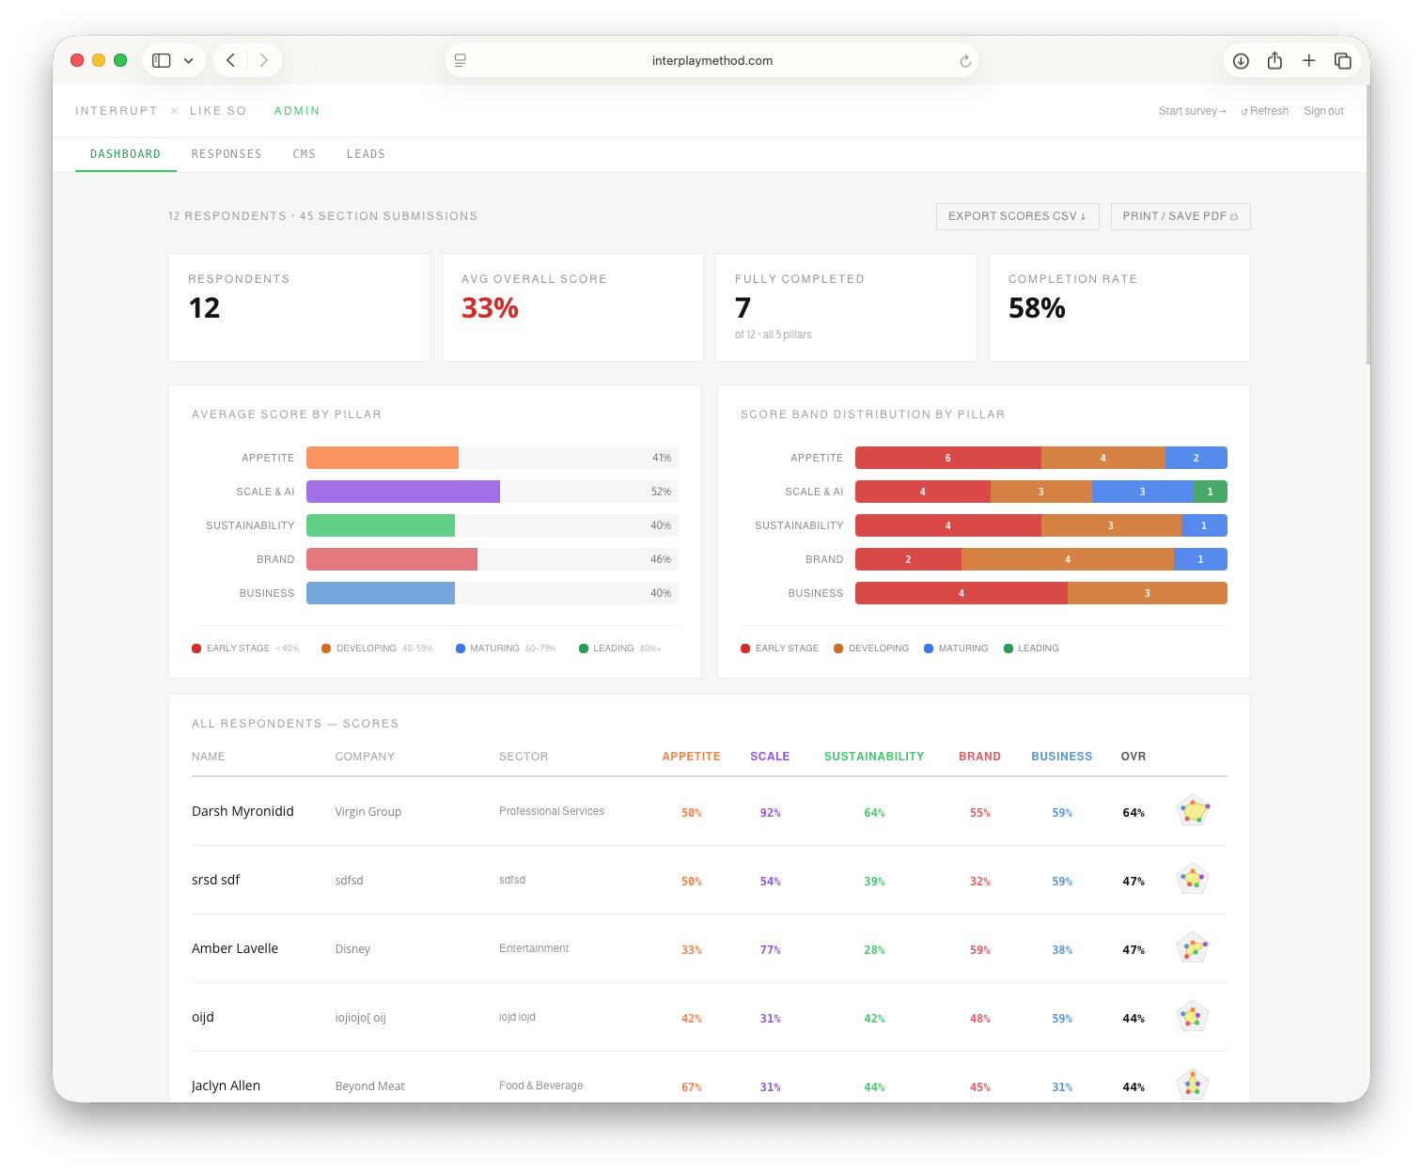Click the Appetite average score bar
Image resolution: width=1423 pixels, height=1172 pixels.
[x=383, y=458]
